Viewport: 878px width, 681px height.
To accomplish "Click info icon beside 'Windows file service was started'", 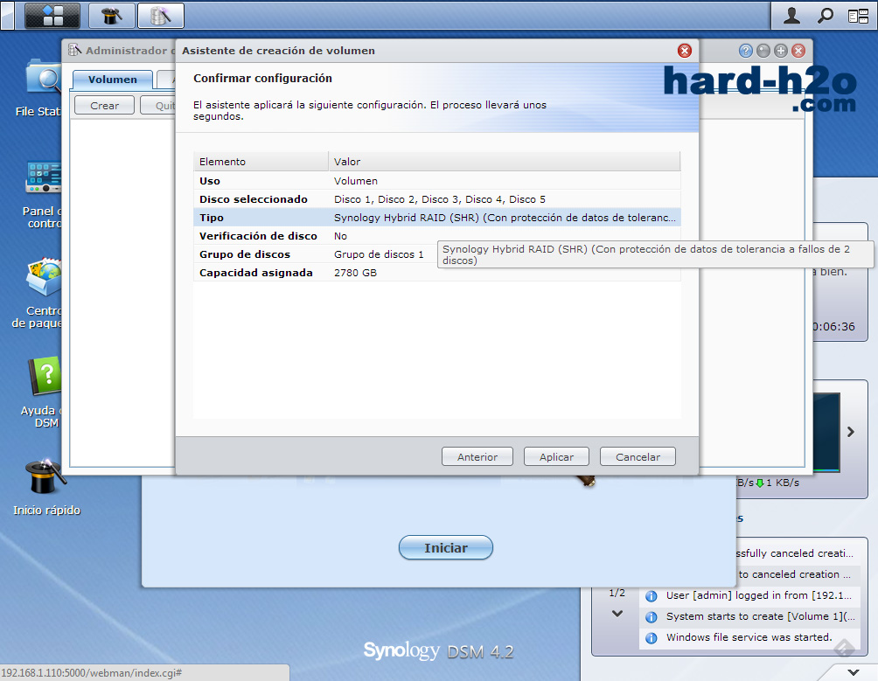I will (x=652, y=638).
